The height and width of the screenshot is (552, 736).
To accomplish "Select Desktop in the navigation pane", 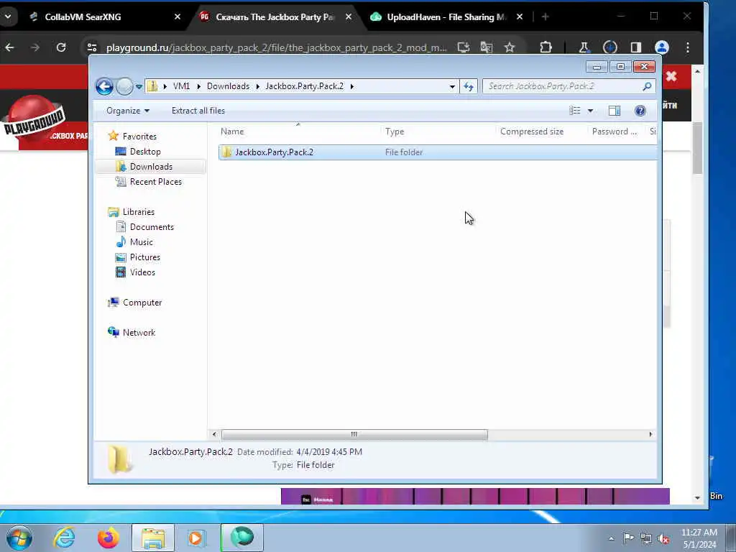I will coord(145,152).
